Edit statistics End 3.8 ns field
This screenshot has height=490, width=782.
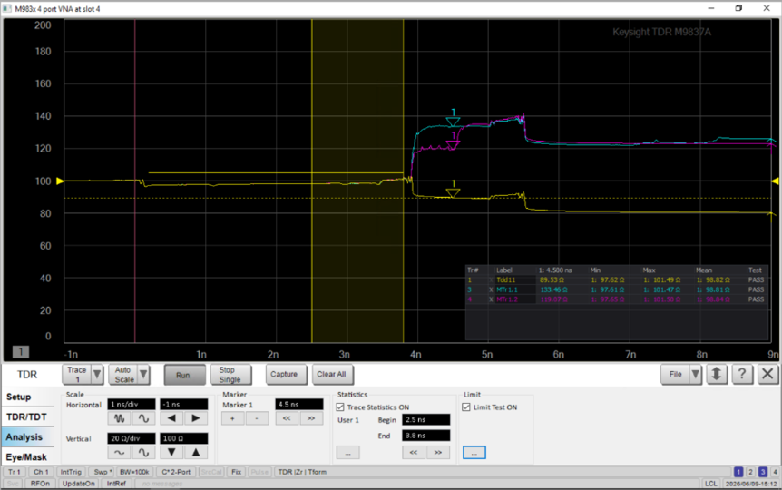click(x=425, y=436)
